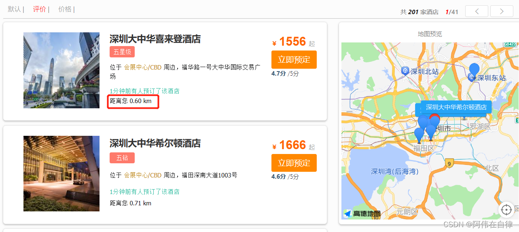
Task: Click the G0422 highway shield on map
Action: point(510,44)
